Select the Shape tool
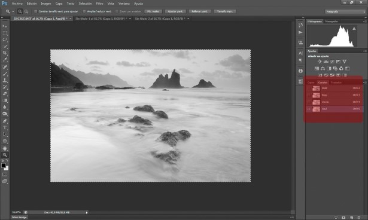The image size is (368, 220). point(5,141)
